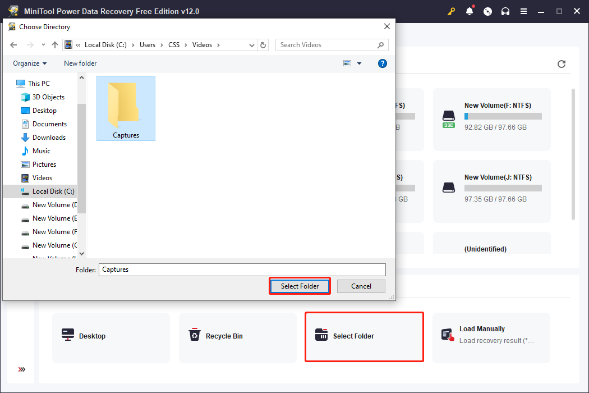589x393 pixels.
Task: Click the J: drive usage progress bar
Action: click(x=503, y=188)
